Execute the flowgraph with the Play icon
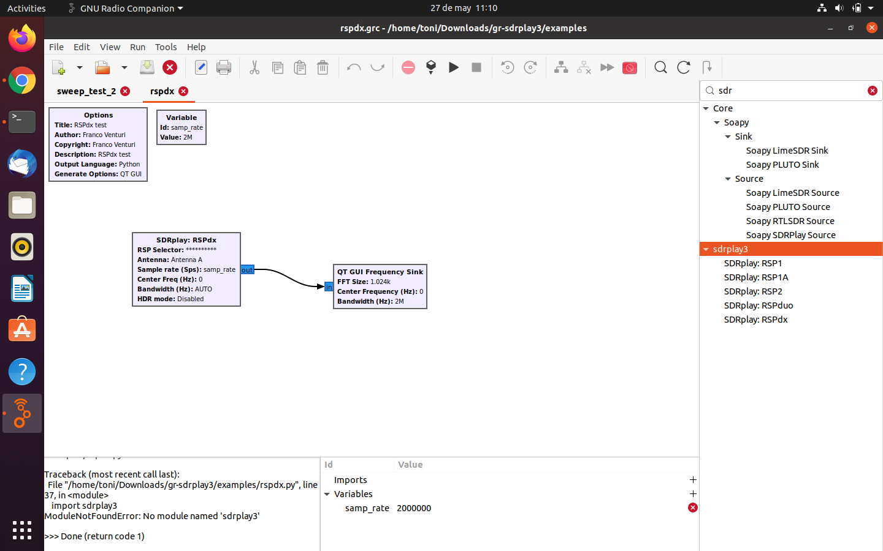Viewport: 883px width, 551px height. [453, 67]
